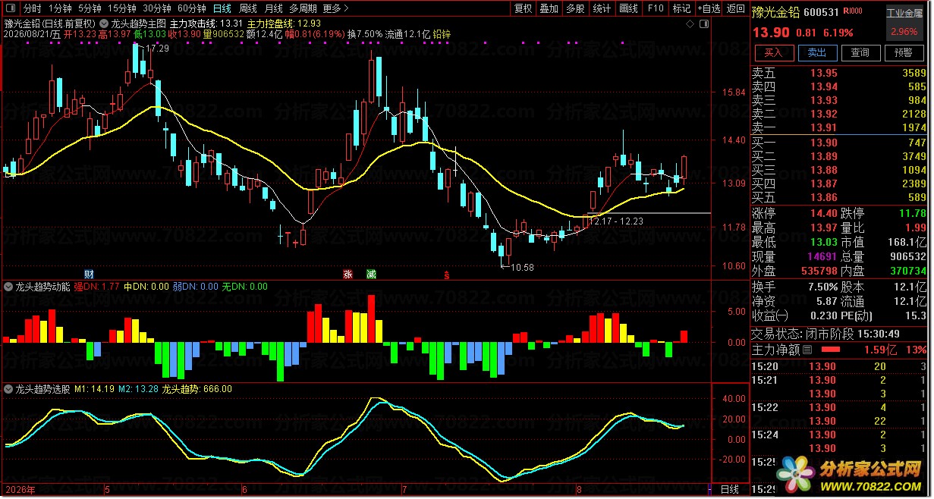Click the red 主力净额 net flow bar
934x499 pixels.
pyautogui.click(x=832, y=350)
